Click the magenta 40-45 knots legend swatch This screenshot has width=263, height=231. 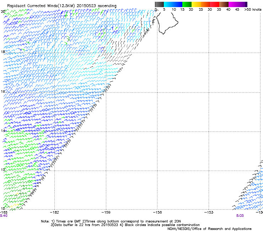(x=233, y=4)
